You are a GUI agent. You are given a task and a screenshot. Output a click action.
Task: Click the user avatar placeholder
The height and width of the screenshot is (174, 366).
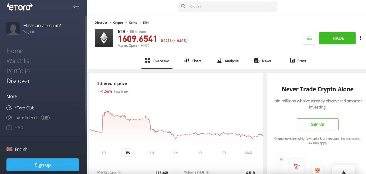(13, 29)
